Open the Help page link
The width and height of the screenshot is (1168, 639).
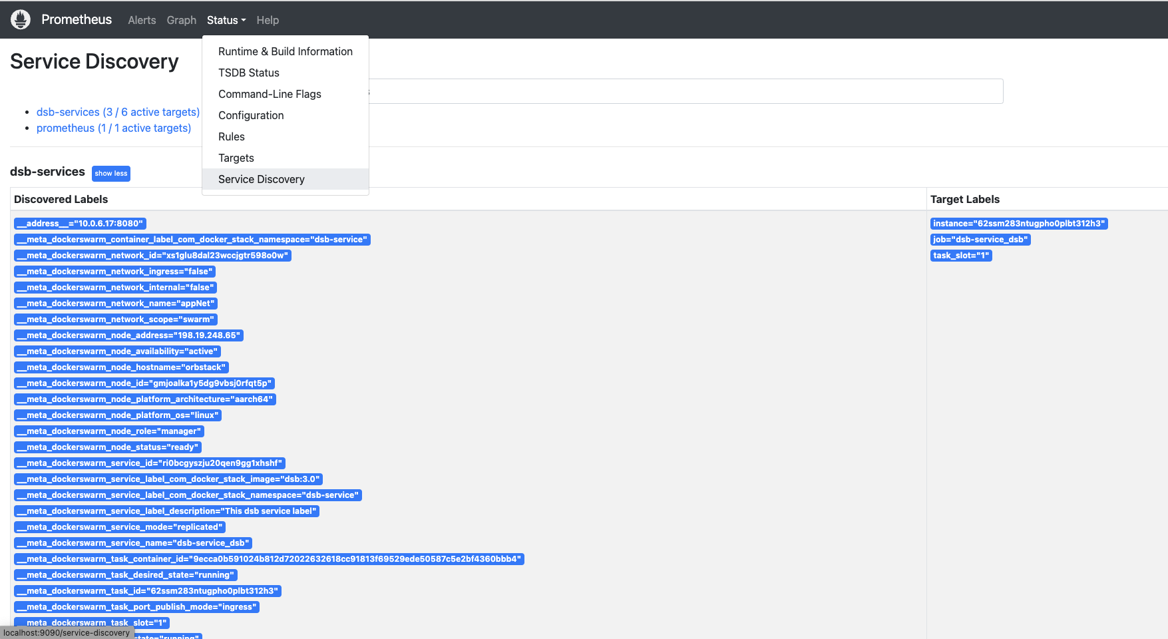pyautogui.click(x=268, y=21)
